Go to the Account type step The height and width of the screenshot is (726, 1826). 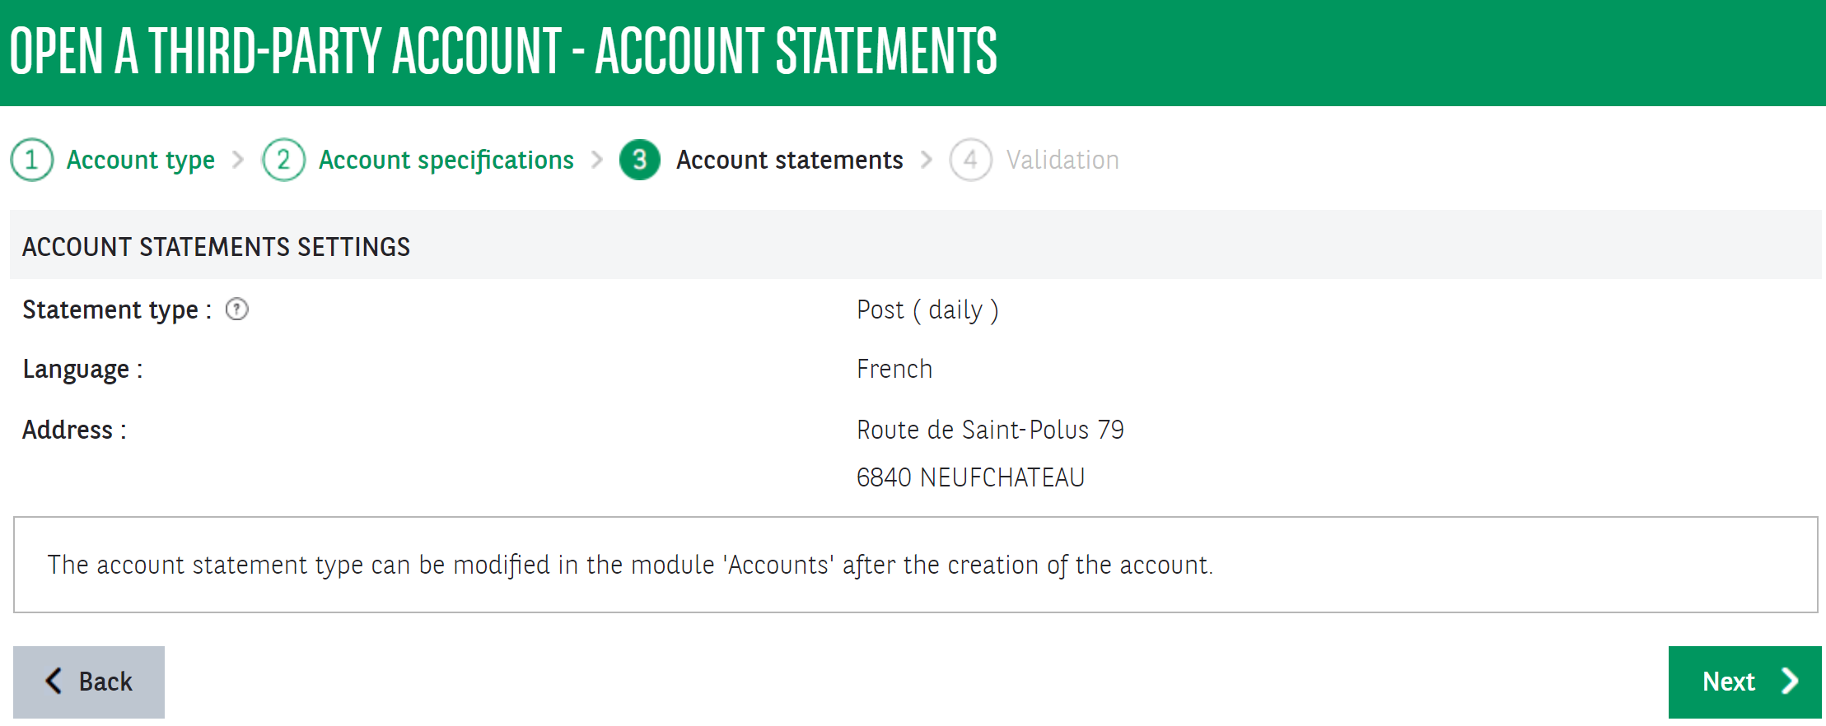pos(141,160)
